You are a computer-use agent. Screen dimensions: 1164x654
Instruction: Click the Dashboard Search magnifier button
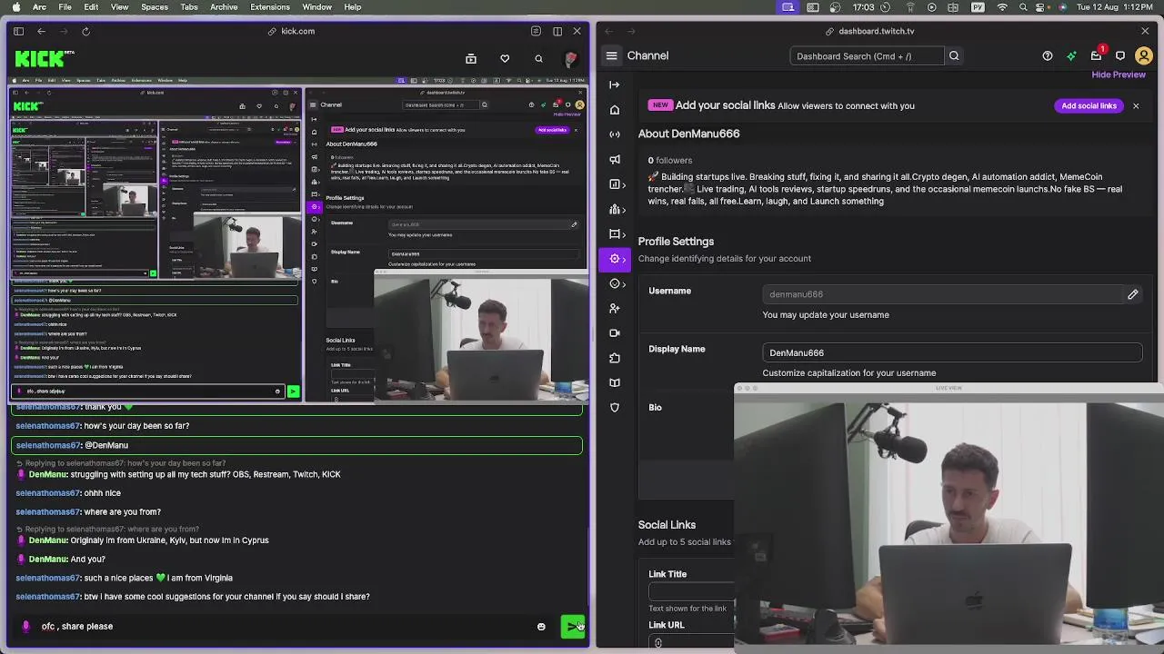coord(954,56)
